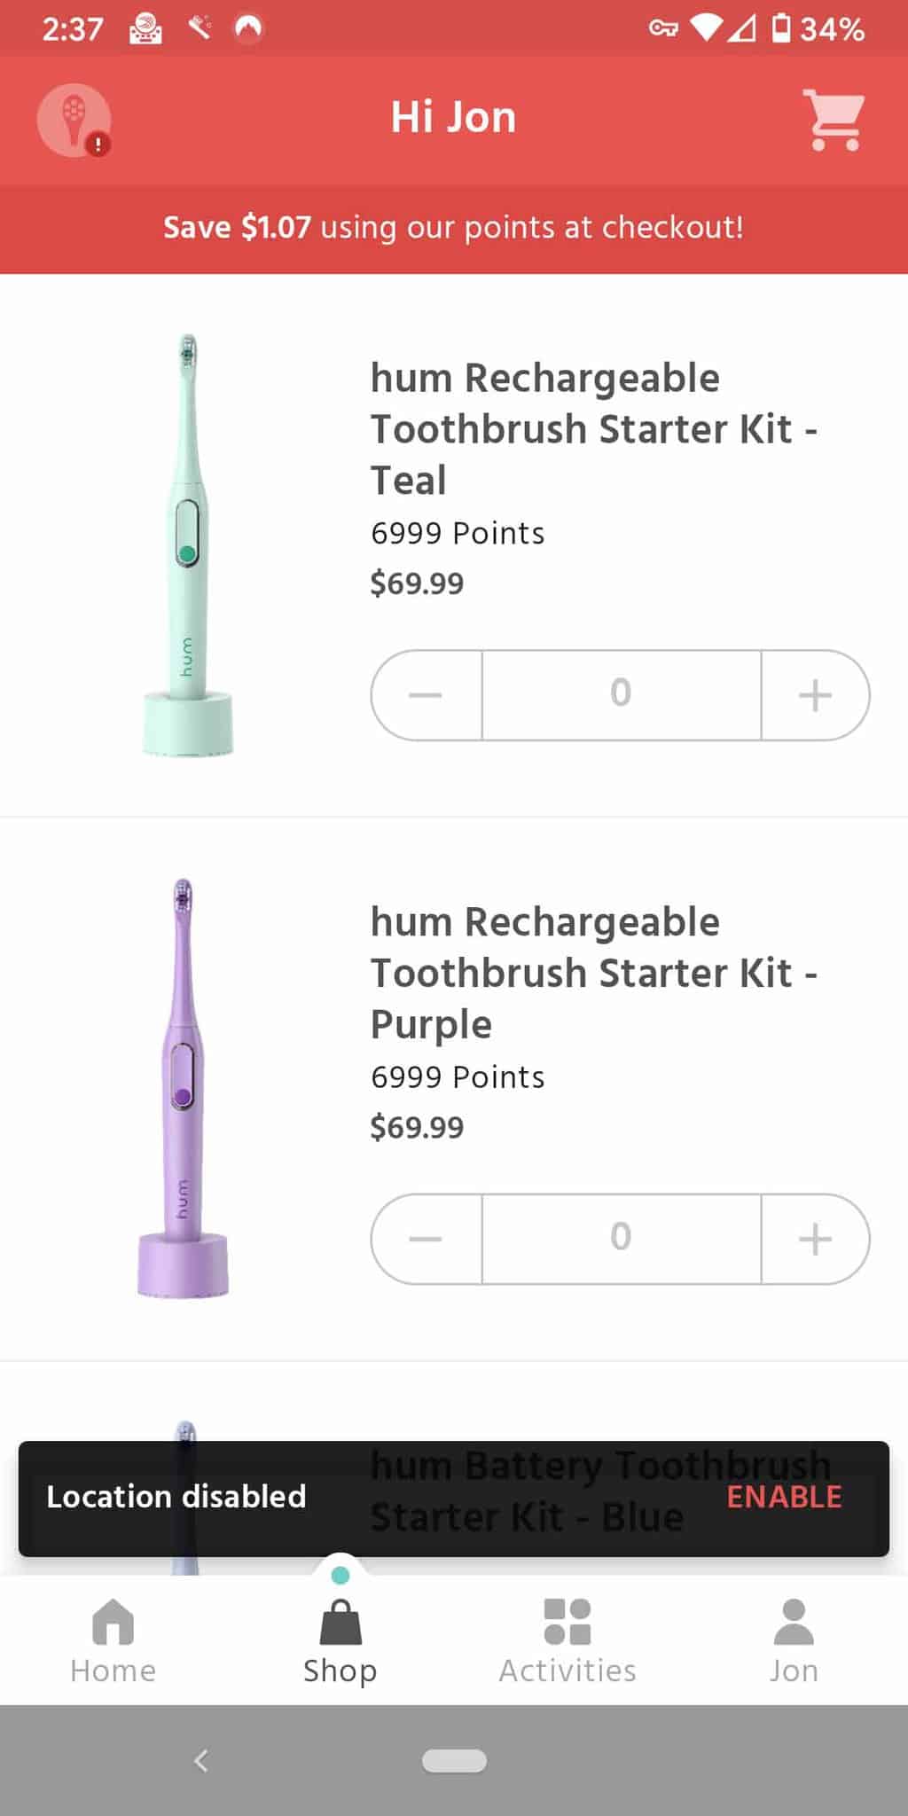Open the Teal Starter Kit product title

coord(594,429)
